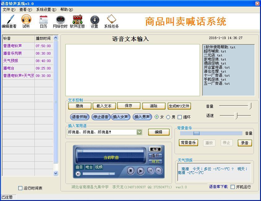Viewport: 261px width, 201px height.
Task: Click the 系统任务 system tasks icon
Action: 111,20
